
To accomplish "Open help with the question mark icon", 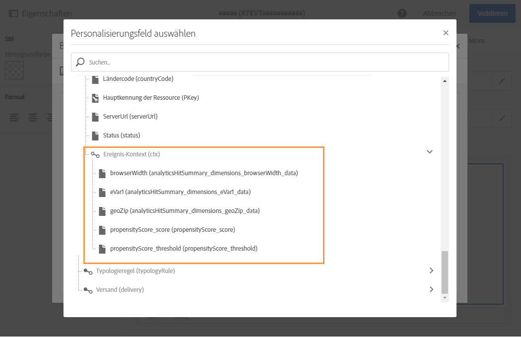I will point(402,13).
